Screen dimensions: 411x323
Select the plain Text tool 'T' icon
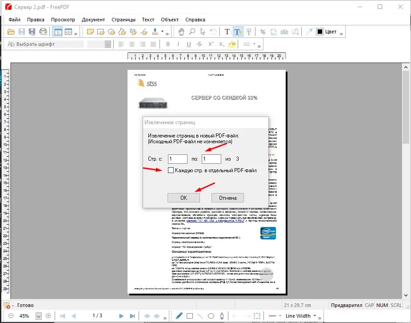(227, 32)
